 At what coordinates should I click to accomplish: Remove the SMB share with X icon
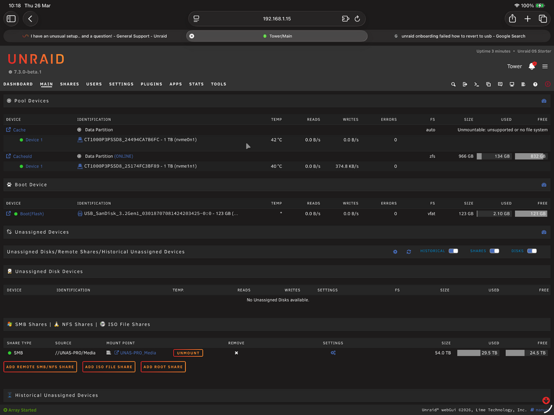237,353
